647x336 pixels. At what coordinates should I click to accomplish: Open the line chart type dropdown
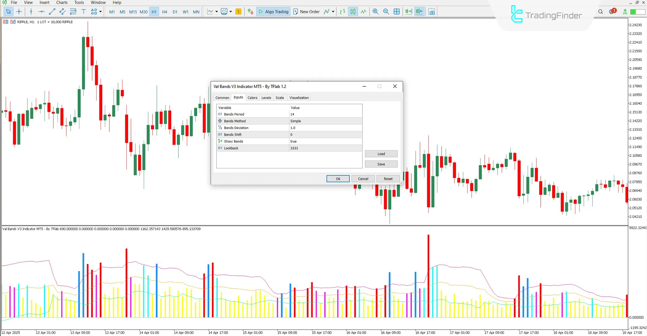click(217, 11)
